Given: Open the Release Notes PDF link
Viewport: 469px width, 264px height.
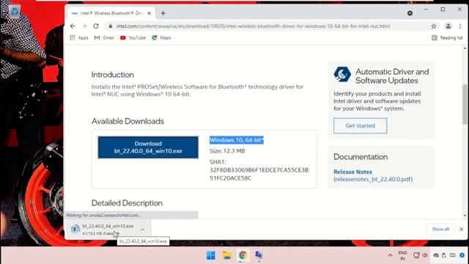Looking at the screenshot, I should click(x=373, y=175).
